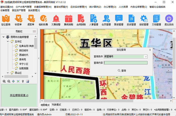Open the 设备管理 menu

pos(5,10)
